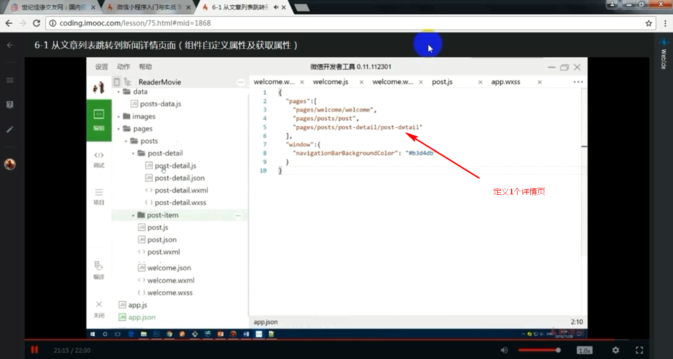
Task: Mute the video via the speaker icon
Action: (504, 350)
